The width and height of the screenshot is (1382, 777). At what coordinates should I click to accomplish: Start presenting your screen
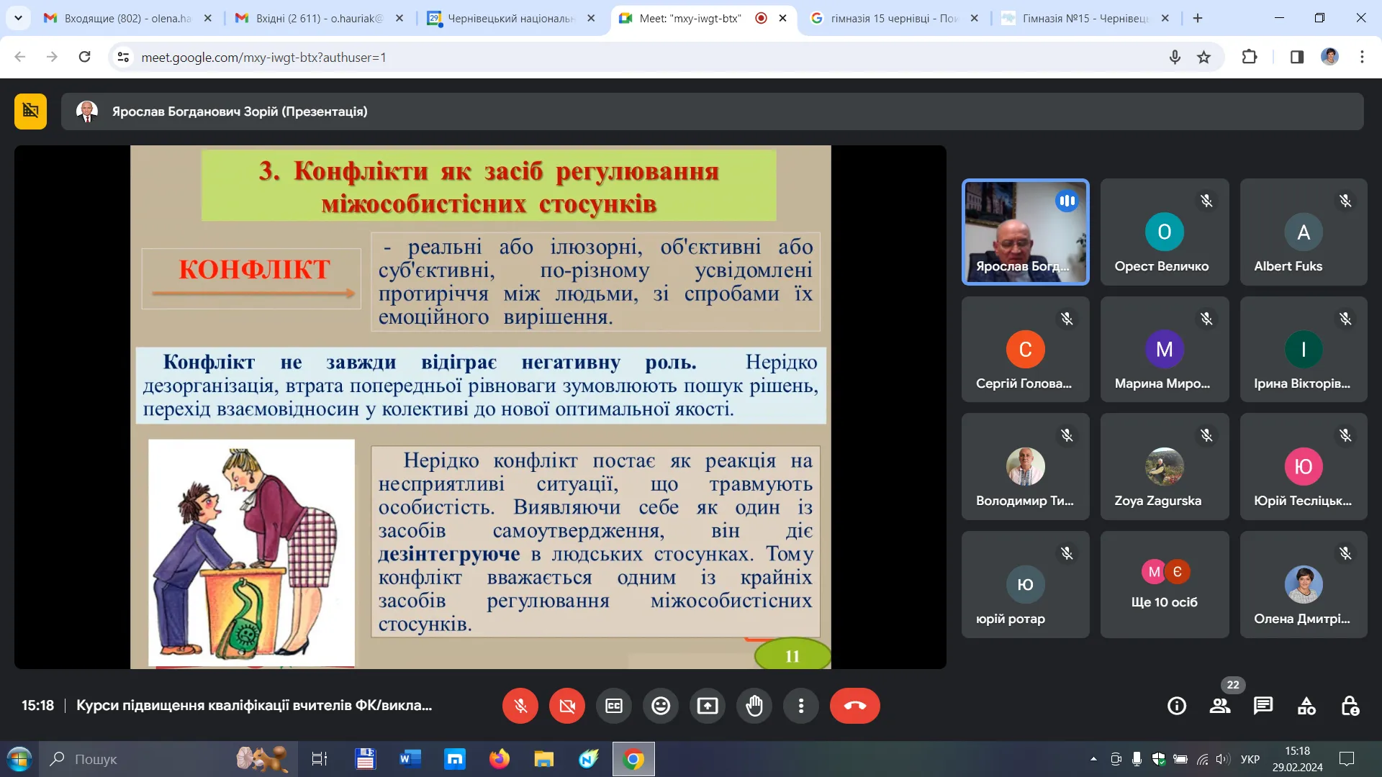pyautogui.click(x=708, y=706)
